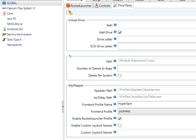Select the GLOBAL entry text
196x140 pixels.
[x=12, y=3]
